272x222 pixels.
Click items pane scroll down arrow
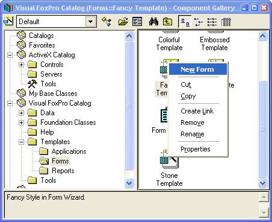tap(262, 183)
